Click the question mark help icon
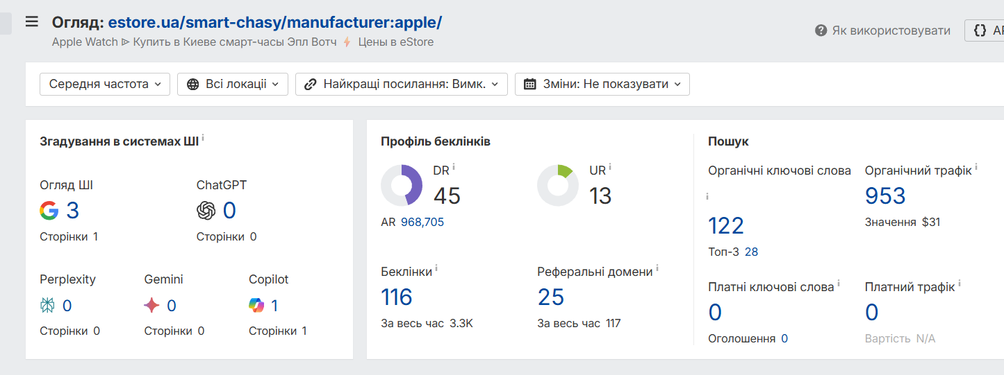1004x375 pixels. click(x=821, y=30)
